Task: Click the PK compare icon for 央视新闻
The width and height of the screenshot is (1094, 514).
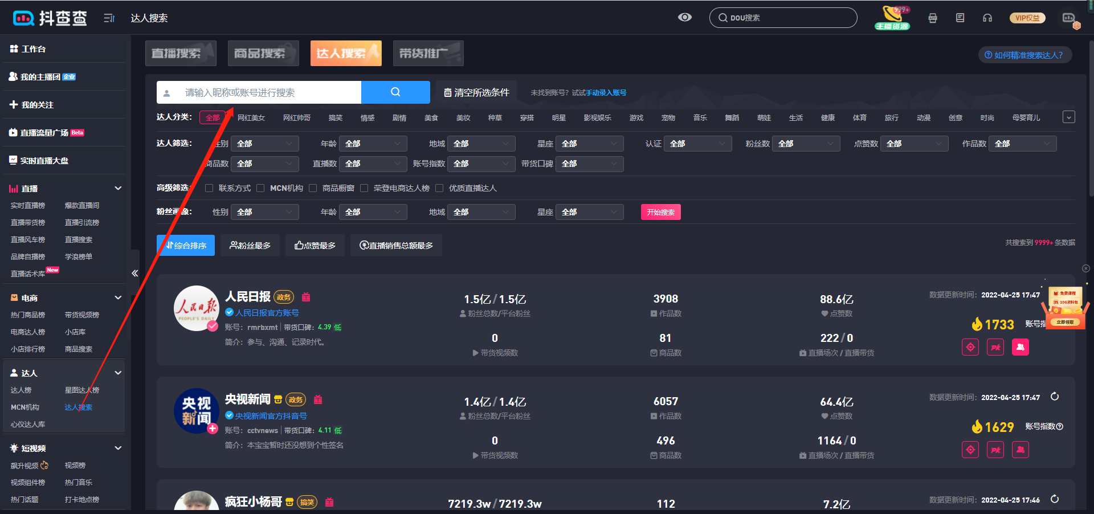Action: click(x=995, y=450)
